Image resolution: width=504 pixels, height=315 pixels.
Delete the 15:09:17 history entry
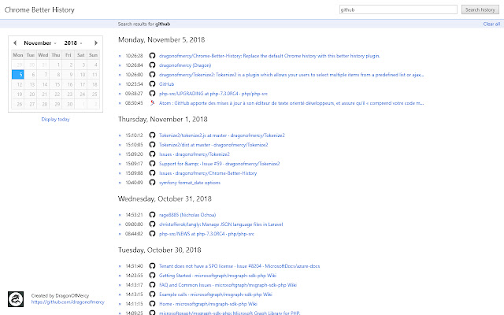(x=120, y=164)
